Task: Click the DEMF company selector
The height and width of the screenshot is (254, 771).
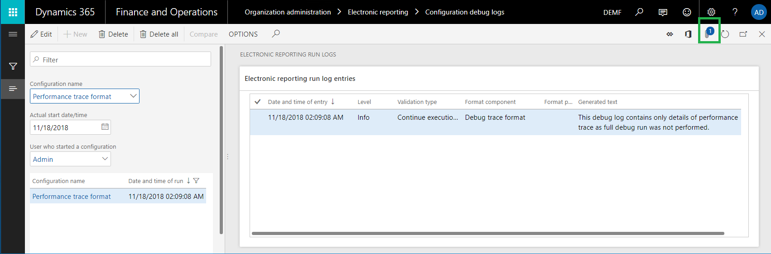Action: [612, 12]
